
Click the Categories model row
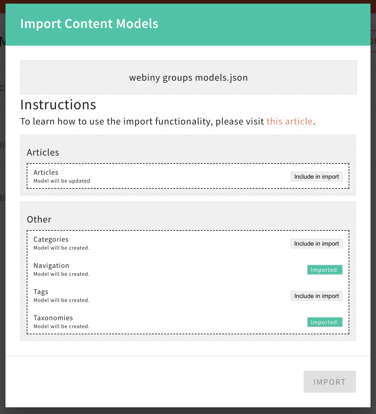[x=122, y=243]
